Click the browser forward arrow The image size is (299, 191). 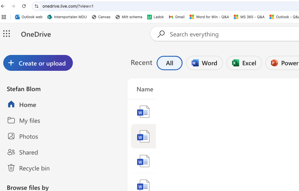(x=13, y=6)
